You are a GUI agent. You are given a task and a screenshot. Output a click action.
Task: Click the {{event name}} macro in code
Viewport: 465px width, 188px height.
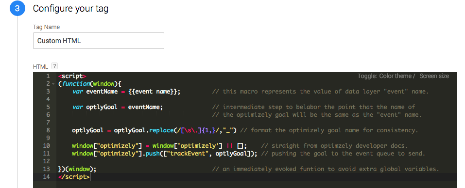153,92
